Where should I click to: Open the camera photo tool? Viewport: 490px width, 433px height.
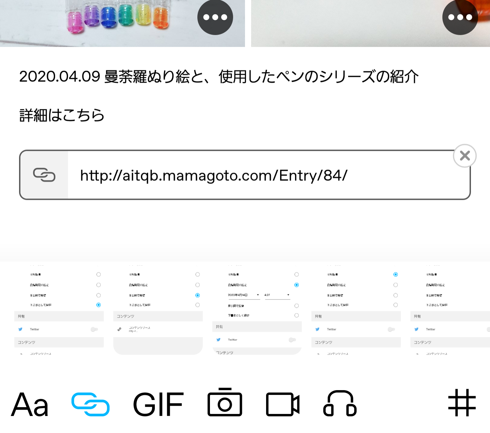coord(225,402)
